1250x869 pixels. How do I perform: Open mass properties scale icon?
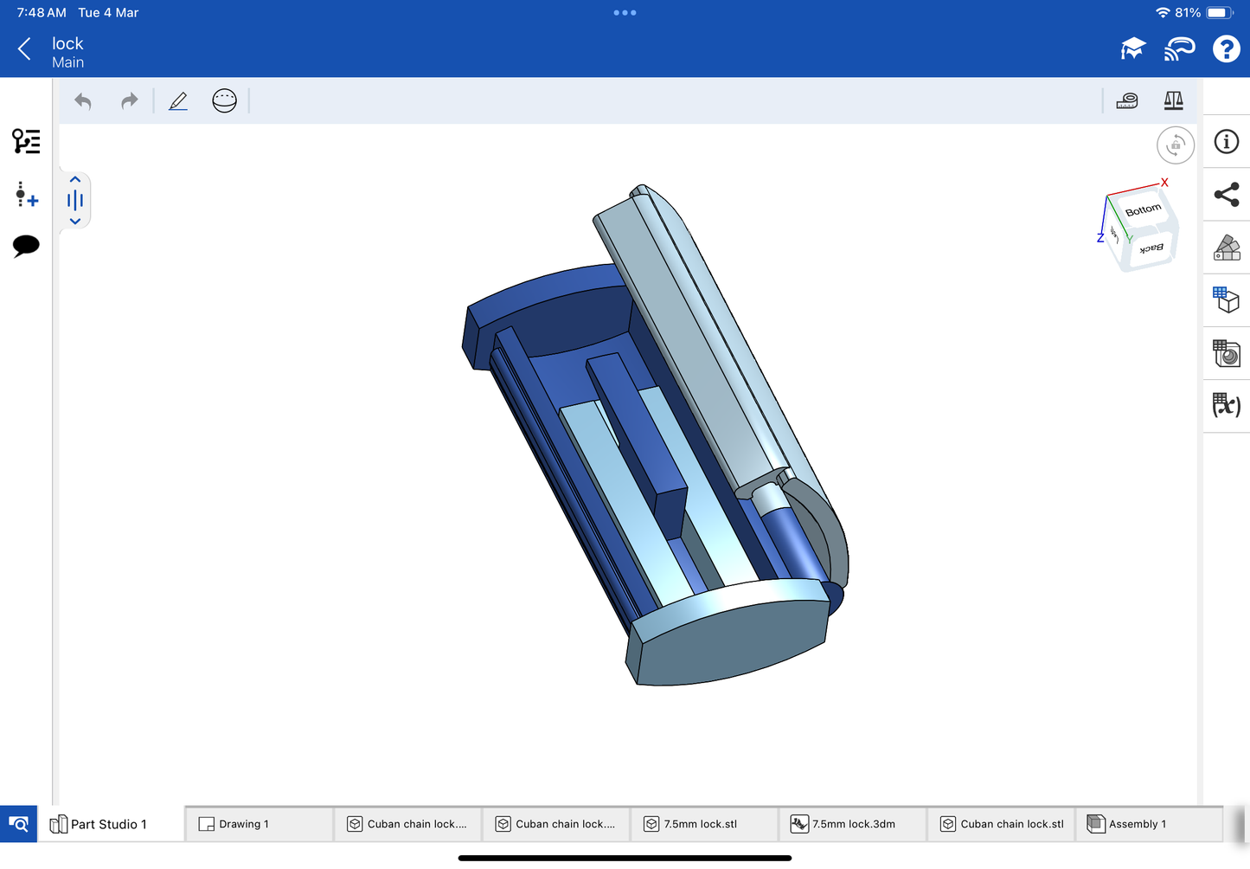(x=1173, y=101)
